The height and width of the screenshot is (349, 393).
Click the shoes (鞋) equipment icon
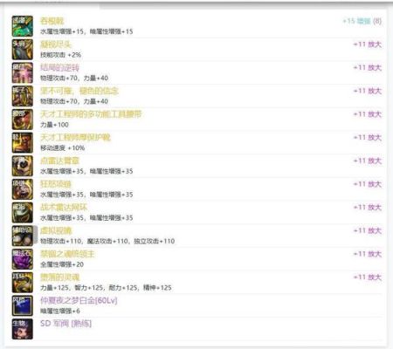(x=23, y=142)
